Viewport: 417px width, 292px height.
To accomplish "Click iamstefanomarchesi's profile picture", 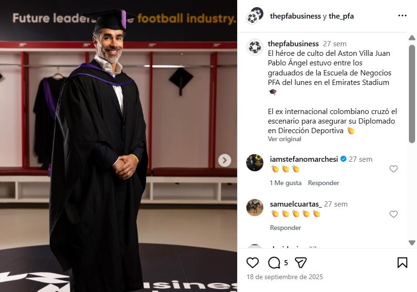I will (255, 164).
